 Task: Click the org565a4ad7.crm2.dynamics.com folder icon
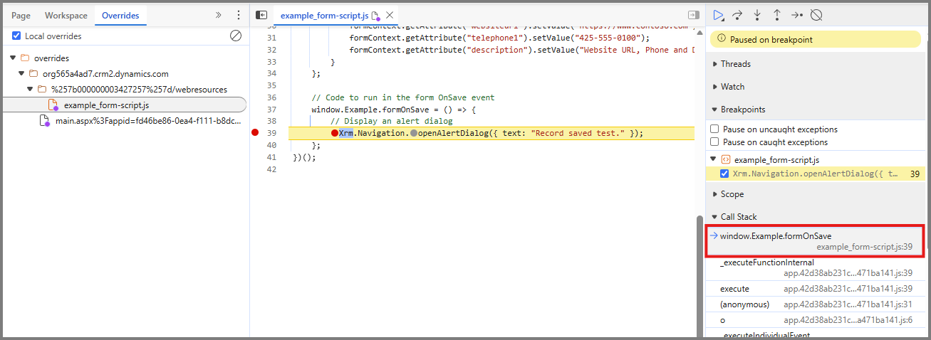tap(33, 73)
